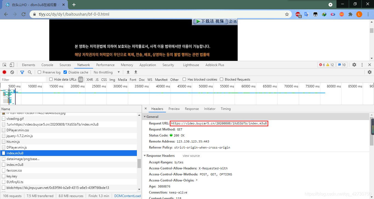Collapse the Response Headers section
This screenshot has width=374, height=199.
coord(145,155)
